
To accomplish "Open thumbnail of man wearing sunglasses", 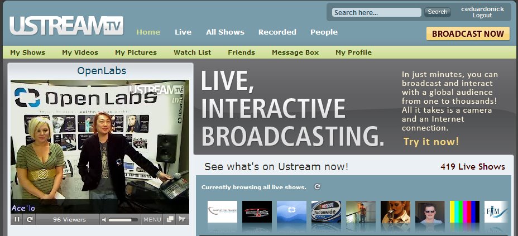I will (430, 211).
